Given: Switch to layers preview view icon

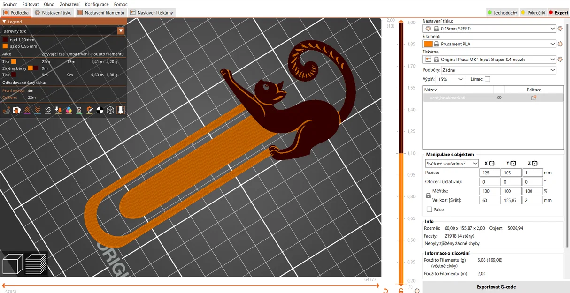Looking at the screenshot, I should click(x=36, y=264).
